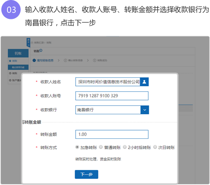The width and height of the screenshot is (210, 185).
Task: Open the payee contact picker icon
Action: (x=144, y=82)
